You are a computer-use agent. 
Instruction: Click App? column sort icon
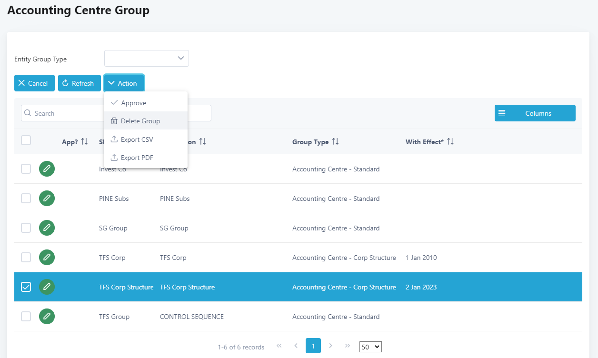click(x=84, y=142)
